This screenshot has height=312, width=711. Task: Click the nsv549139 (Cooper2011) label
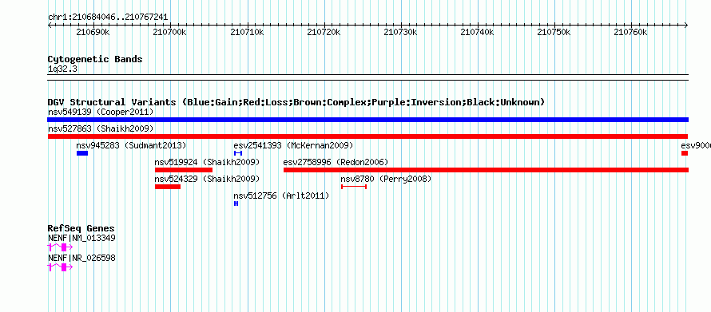click(101, 112)
